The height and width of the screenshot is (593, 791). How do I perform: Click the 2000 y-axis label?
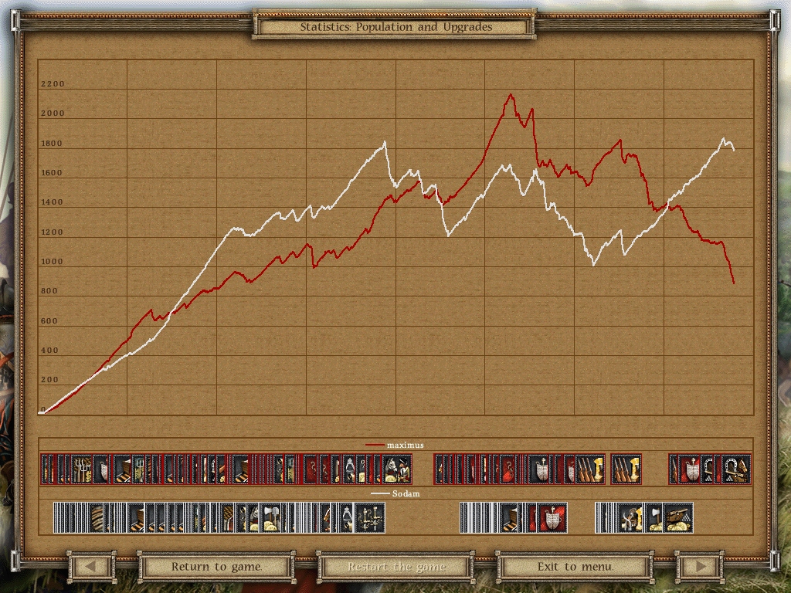tap(53, 114)
